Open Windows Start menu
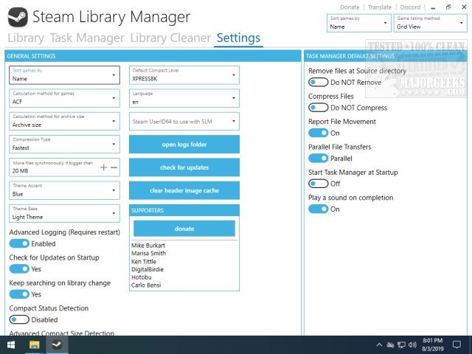The width and height of the screenshot is (472, 354). 11,345
